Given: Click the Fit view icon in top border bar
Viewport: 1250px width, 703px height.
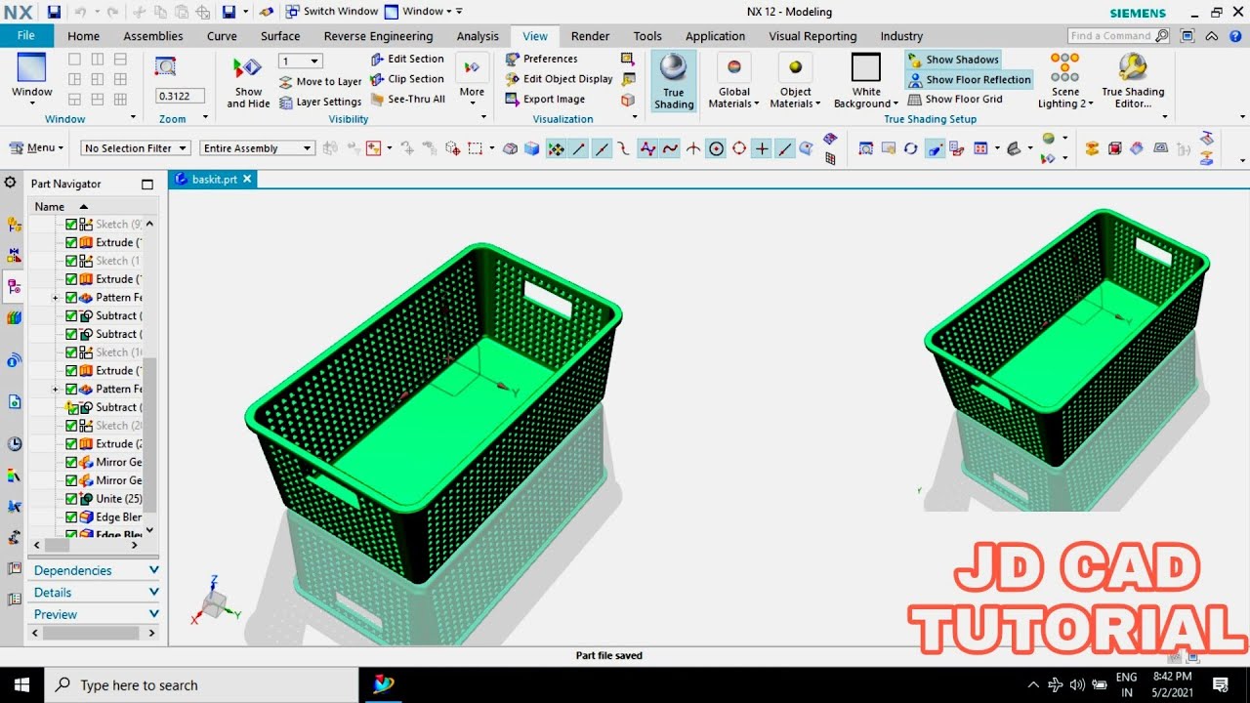Looking at the screenshot, I should (x=865, y=148).
